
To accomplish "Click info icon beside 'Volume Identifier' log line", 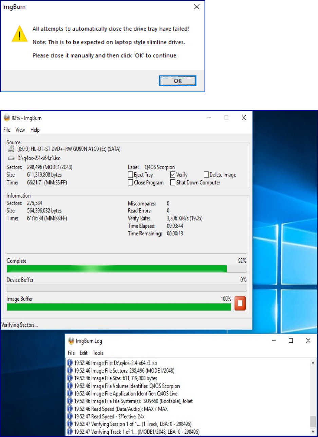I will (x=70, y=386).
